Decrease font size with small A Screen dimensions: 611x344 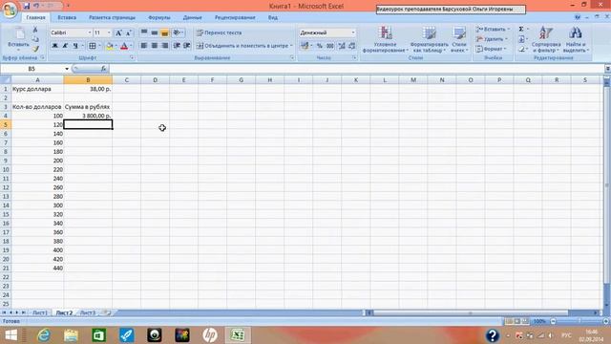point(128,32)
